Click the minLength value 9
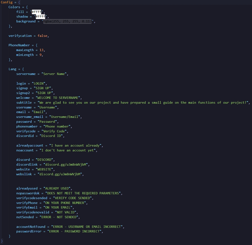Screen dimensions: 252x245 [40, 55]
